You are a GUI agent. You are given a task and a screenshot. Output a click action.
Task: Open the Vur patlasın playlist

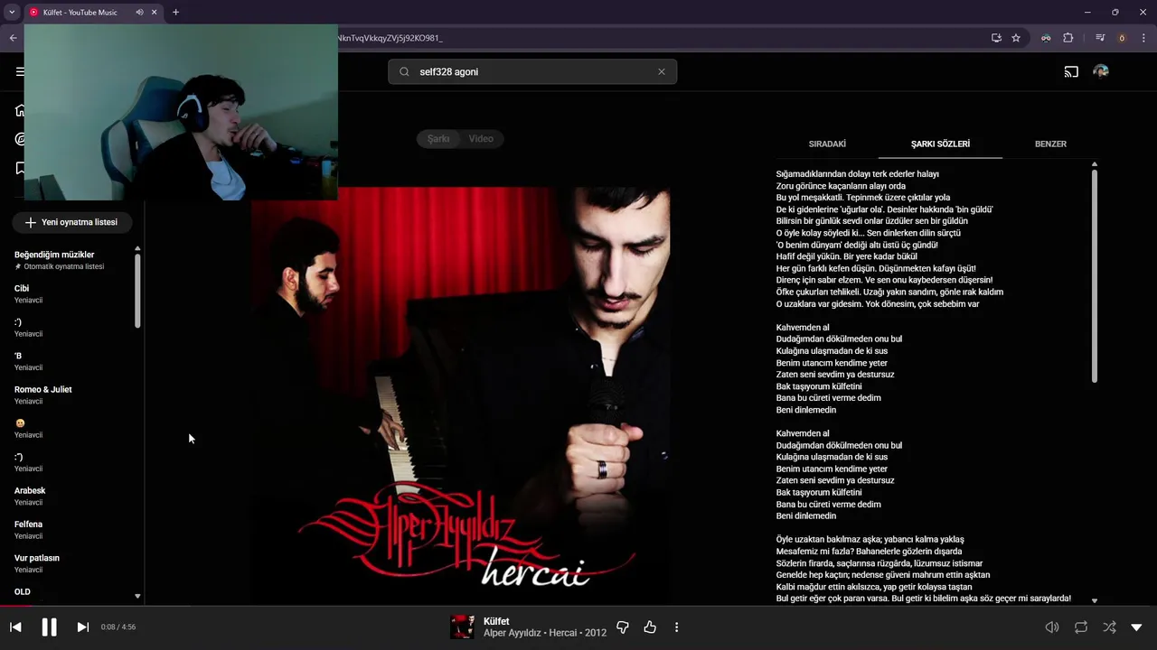click(x=37, y=558)
